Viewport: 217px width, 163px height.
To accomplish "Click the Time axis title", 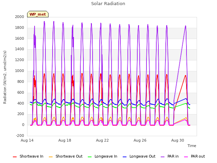I will tap(192, 146).
